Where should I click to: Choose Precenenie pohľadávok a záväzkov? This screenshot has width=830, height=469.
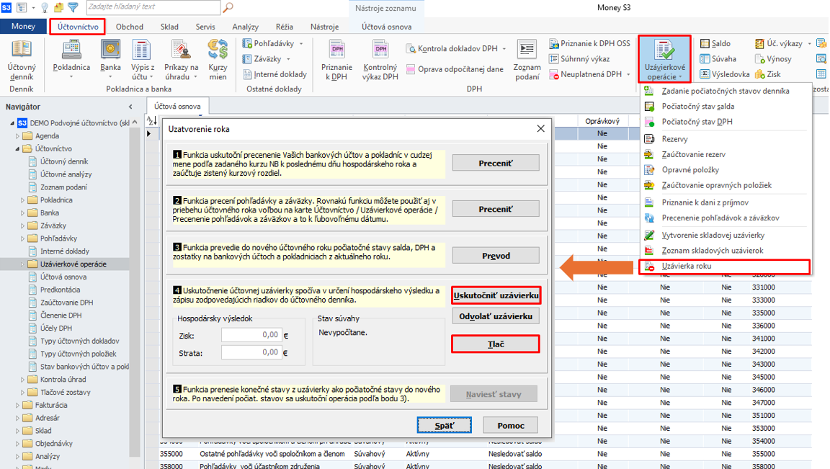tap(720, 218)
